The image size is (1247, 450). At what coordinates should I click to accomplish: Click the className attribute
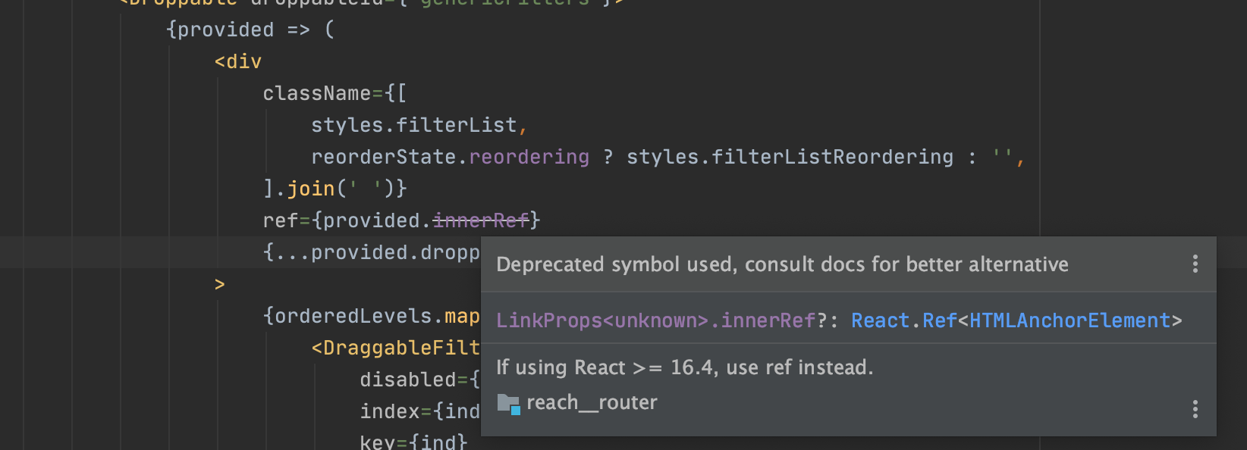click(317, 93)
